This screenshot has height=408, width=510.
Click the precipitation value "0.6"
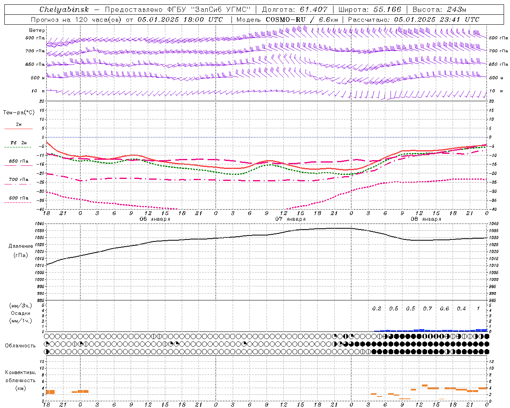tap(444, 308)
